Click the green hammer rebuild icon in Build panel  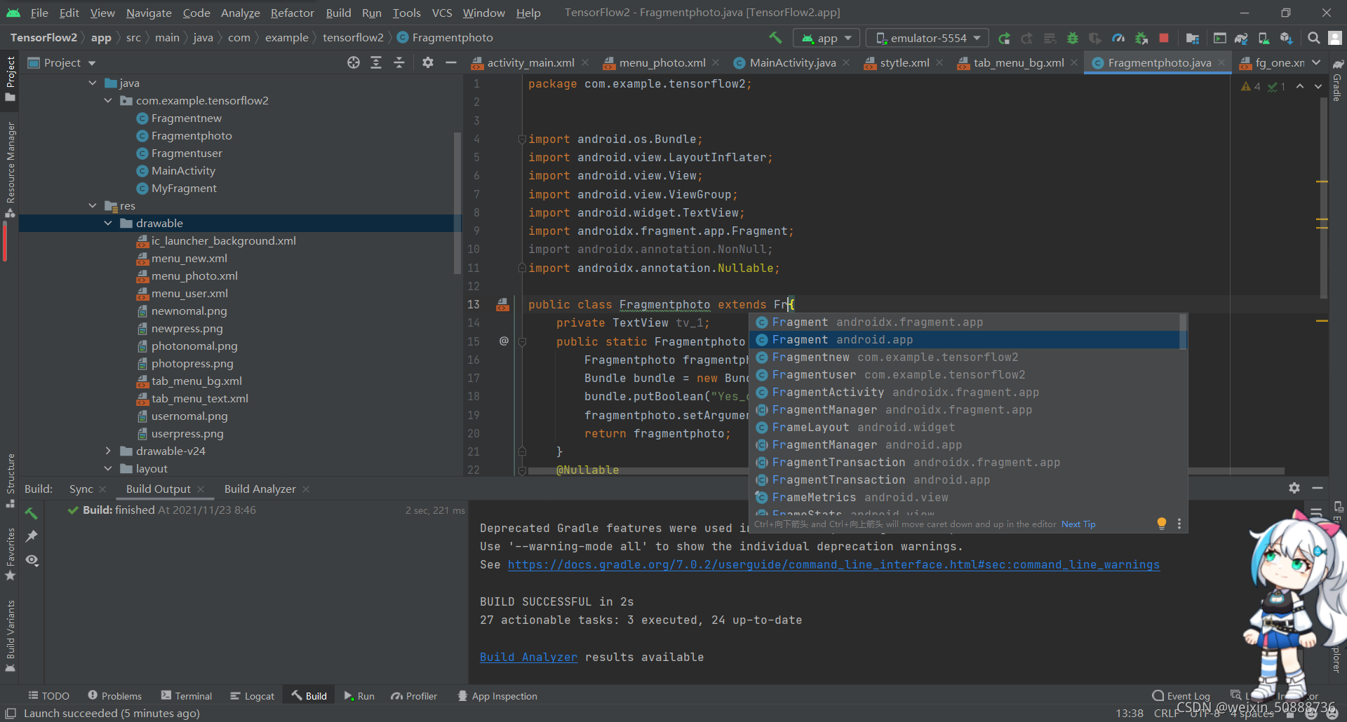click(x=32, y=513)
